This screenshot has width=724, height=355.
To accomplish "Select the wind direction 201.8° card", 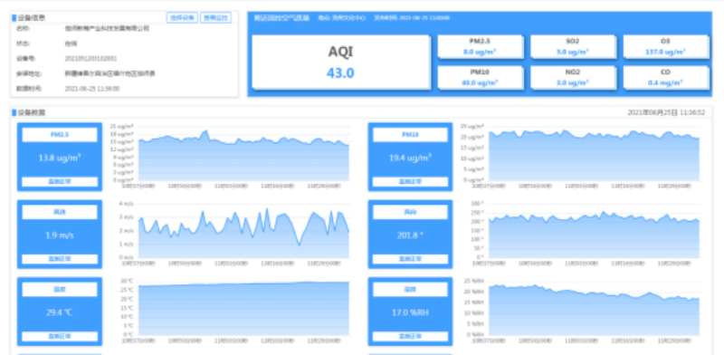I will click(x=410, y=234).
